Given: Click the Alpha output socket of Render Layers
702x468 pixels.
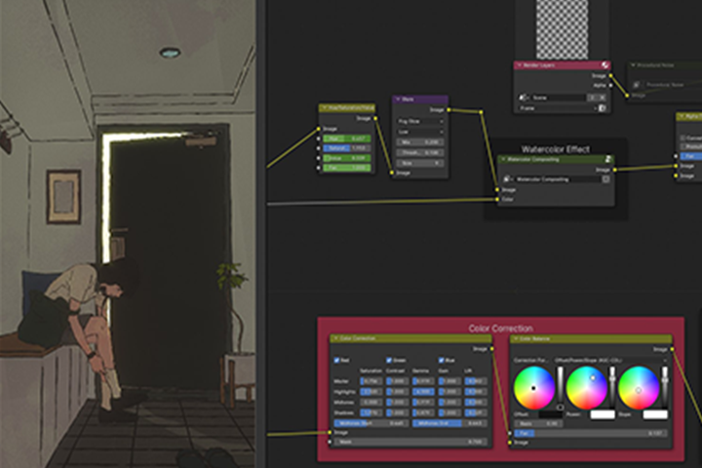Looking at the screenshot, I should pyautogui.click(x=610, y=86).
